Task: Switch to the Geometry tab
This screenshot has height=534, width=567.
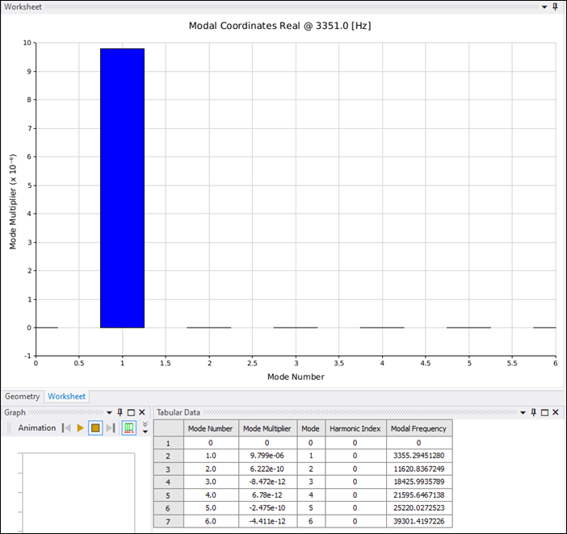Action: 22,397
